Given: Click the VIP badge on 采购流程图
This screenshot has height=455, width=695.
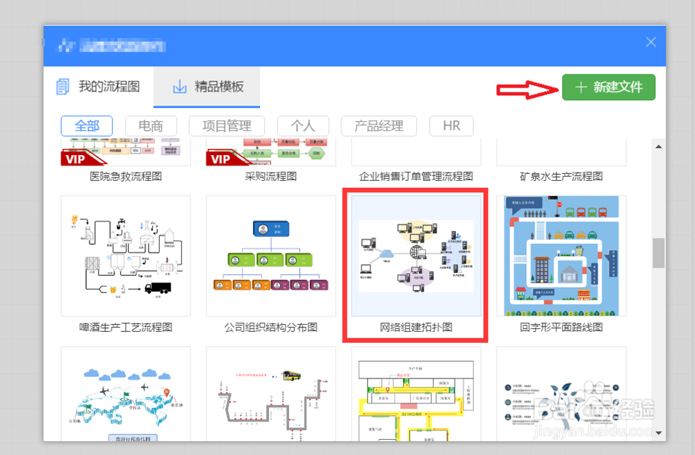Looking at the screenshot, I should point(220,159).
